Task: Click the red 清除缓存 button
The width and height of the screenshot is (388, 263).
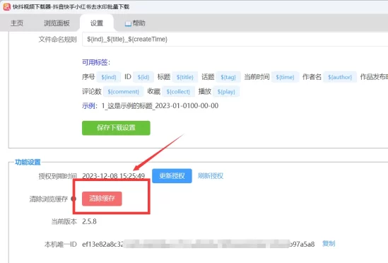Action: coord(102,199)
